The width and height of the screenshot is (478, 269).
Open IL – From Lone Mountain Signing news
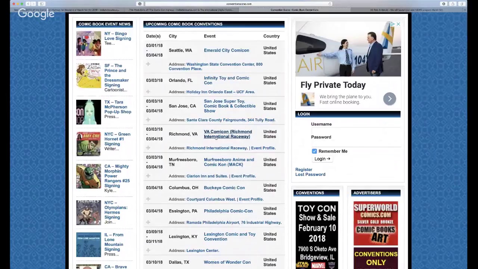click(x=114, y=242)
